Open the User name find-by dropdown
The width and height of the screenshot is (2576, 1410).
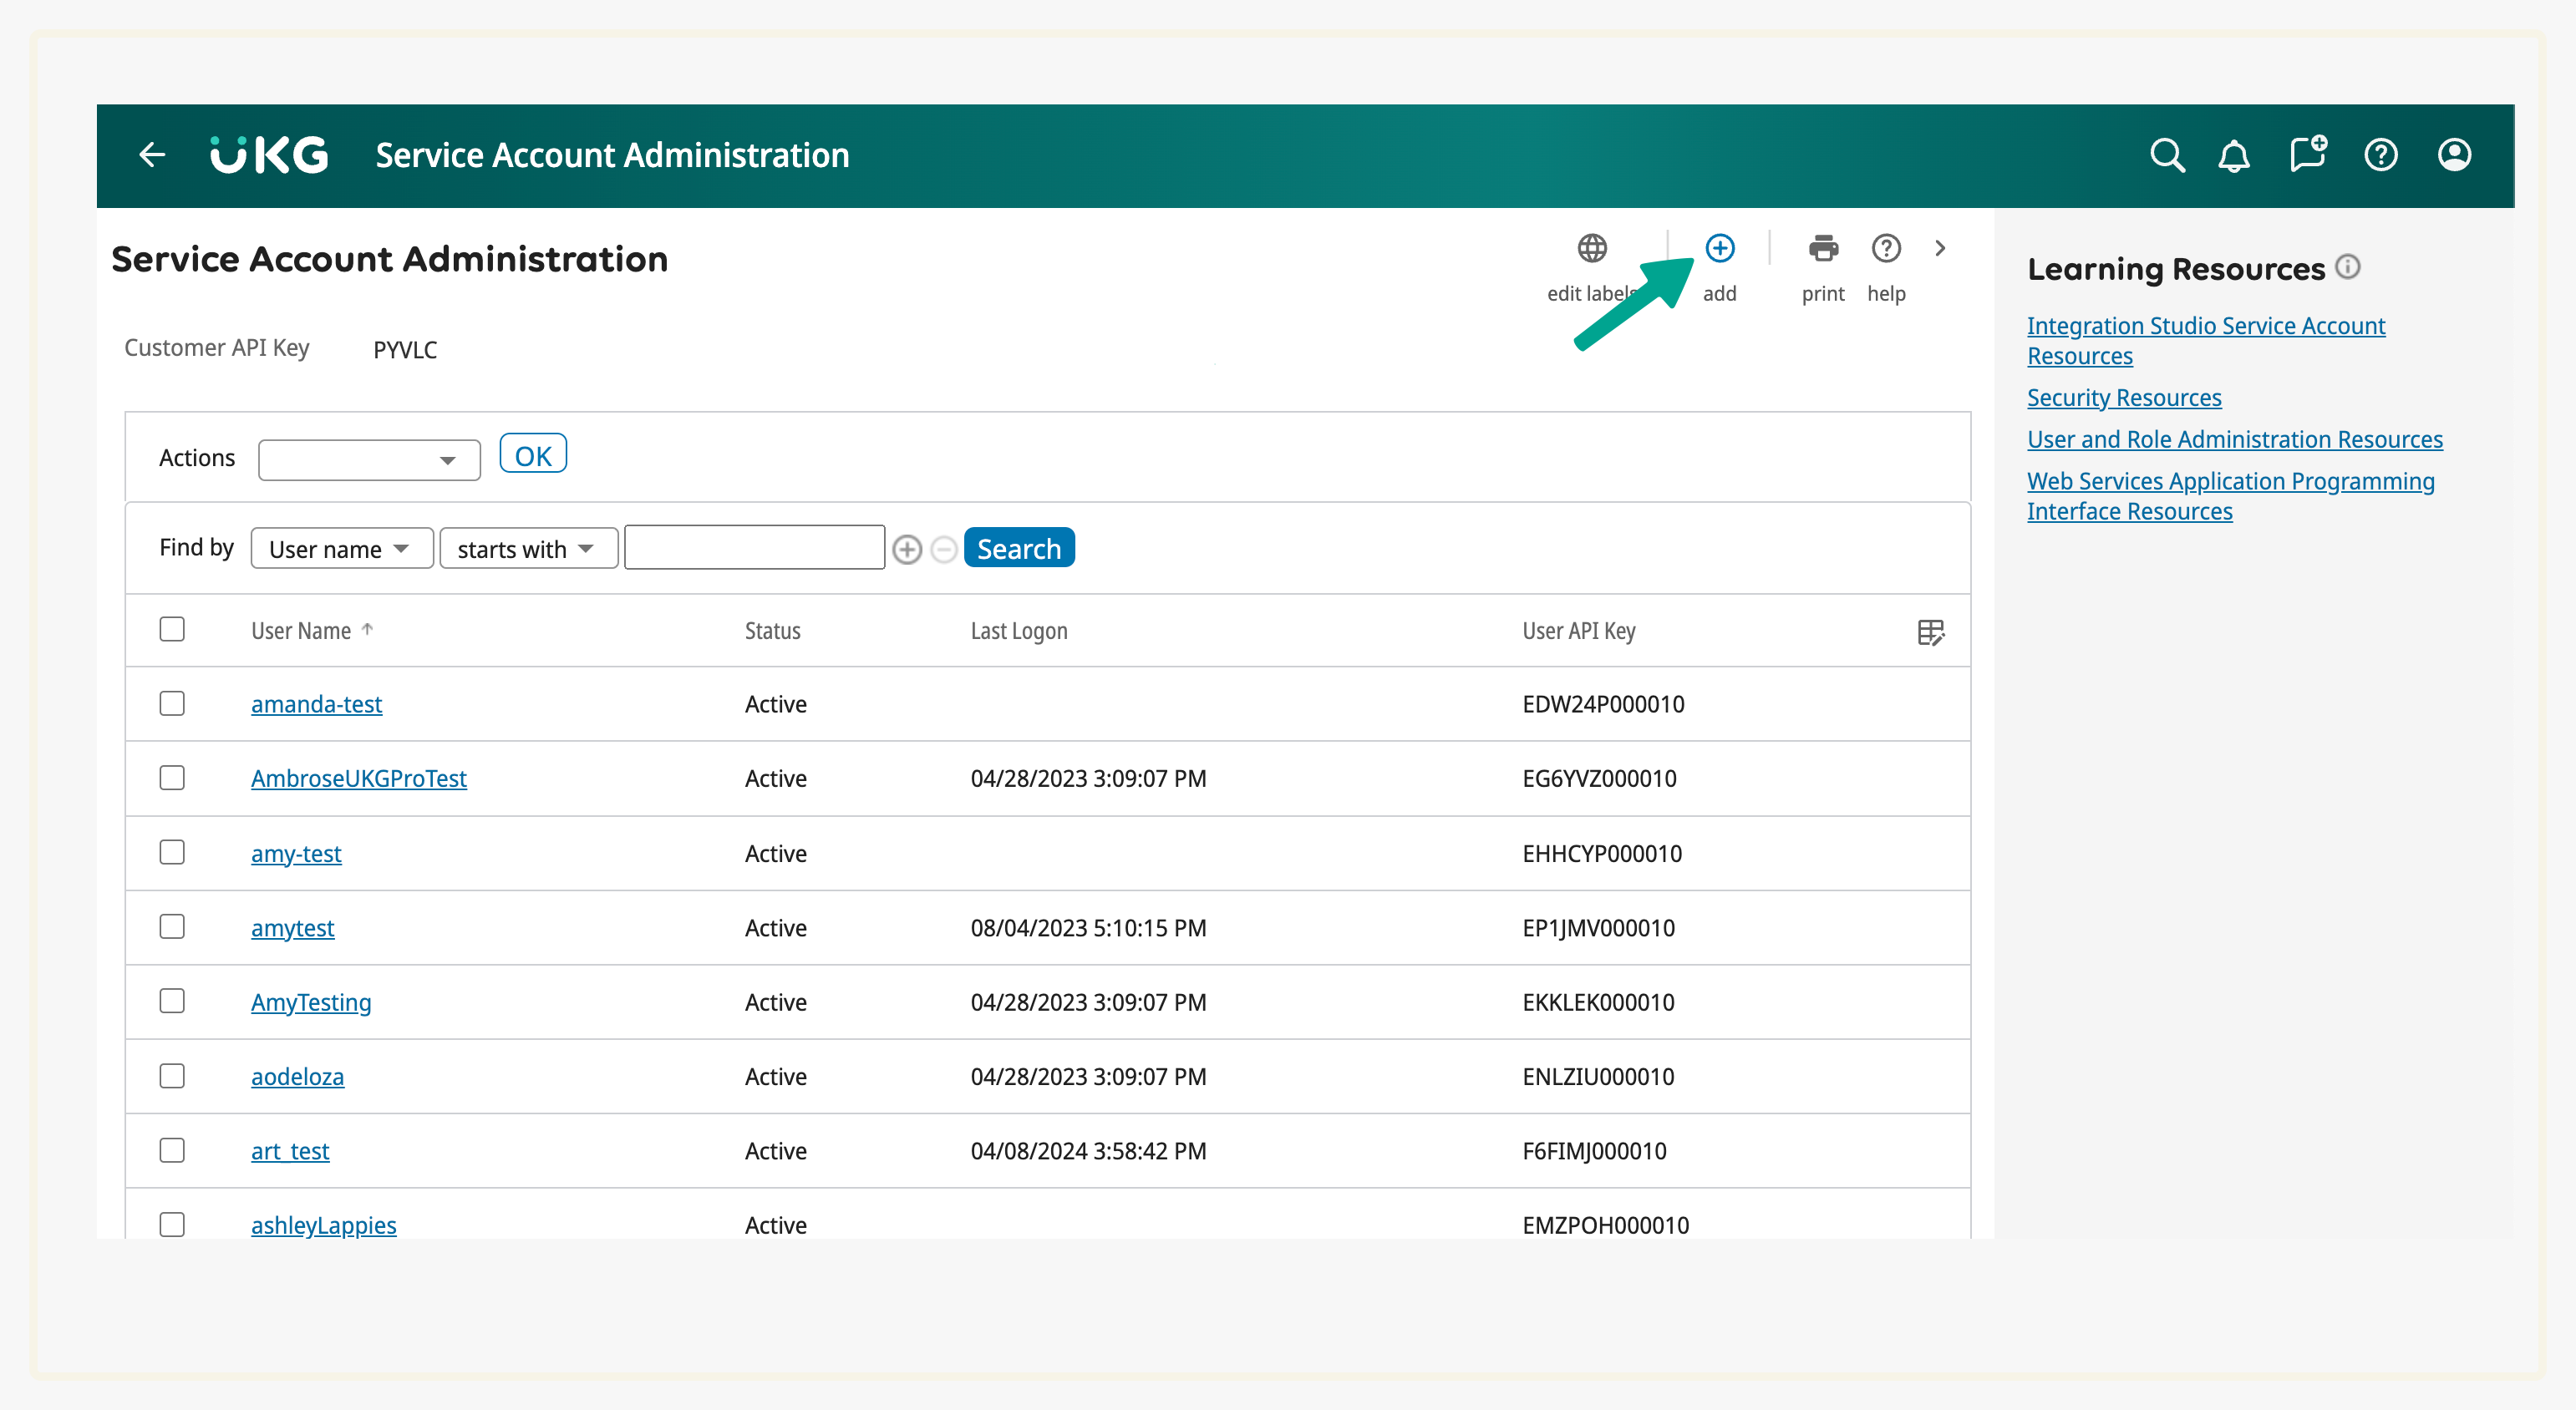(x=341, y=549)
